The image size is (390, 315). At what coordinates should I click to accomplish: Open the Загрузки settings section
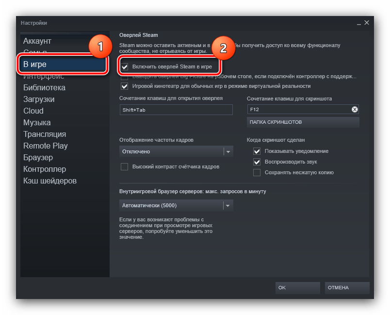click(x=39, y=99)
